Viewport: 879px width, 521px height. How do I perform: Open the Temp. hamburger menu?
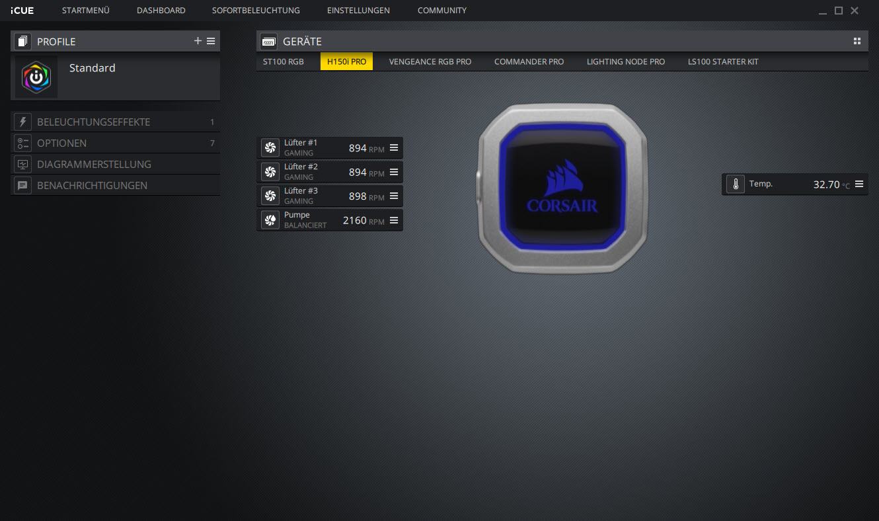click(x=859, y=184)
